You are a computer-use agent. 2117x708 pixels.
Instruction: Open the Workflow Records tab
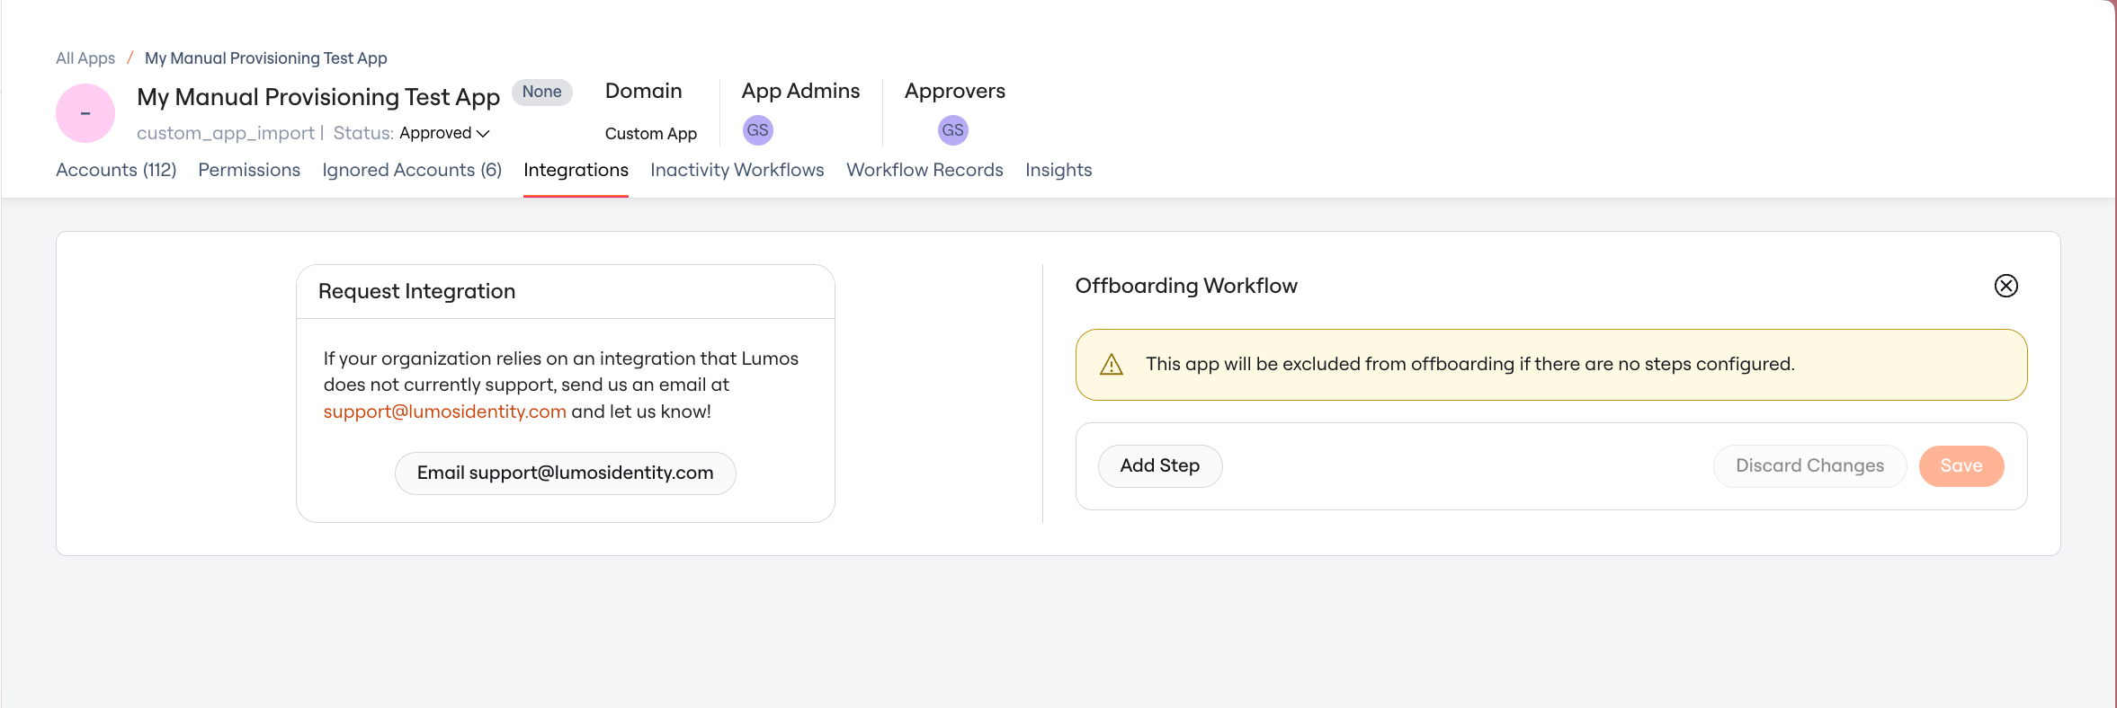[x=925, y=170]
